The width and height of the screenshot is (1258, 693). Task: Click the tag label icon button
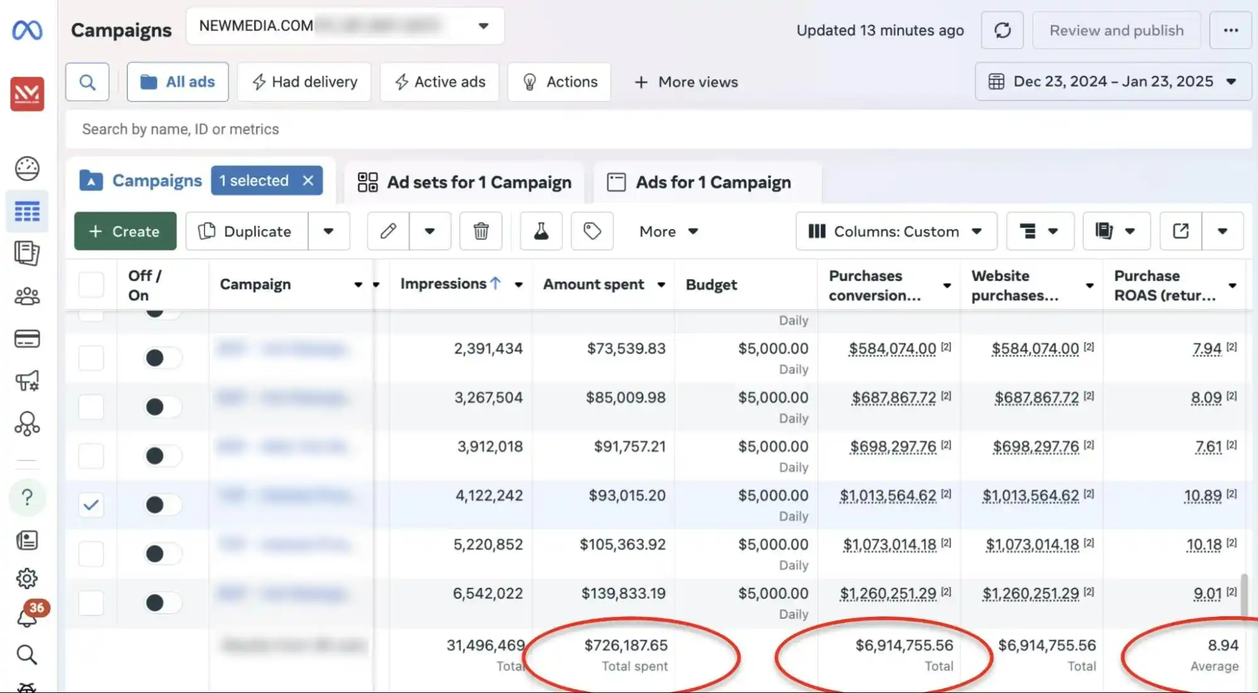pos(592,231)
